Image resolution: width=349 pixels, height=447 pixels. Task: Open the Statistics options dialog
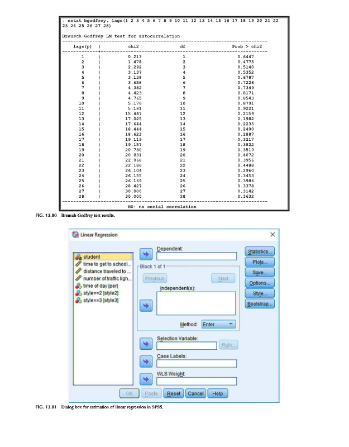click(x=260, y=251)
